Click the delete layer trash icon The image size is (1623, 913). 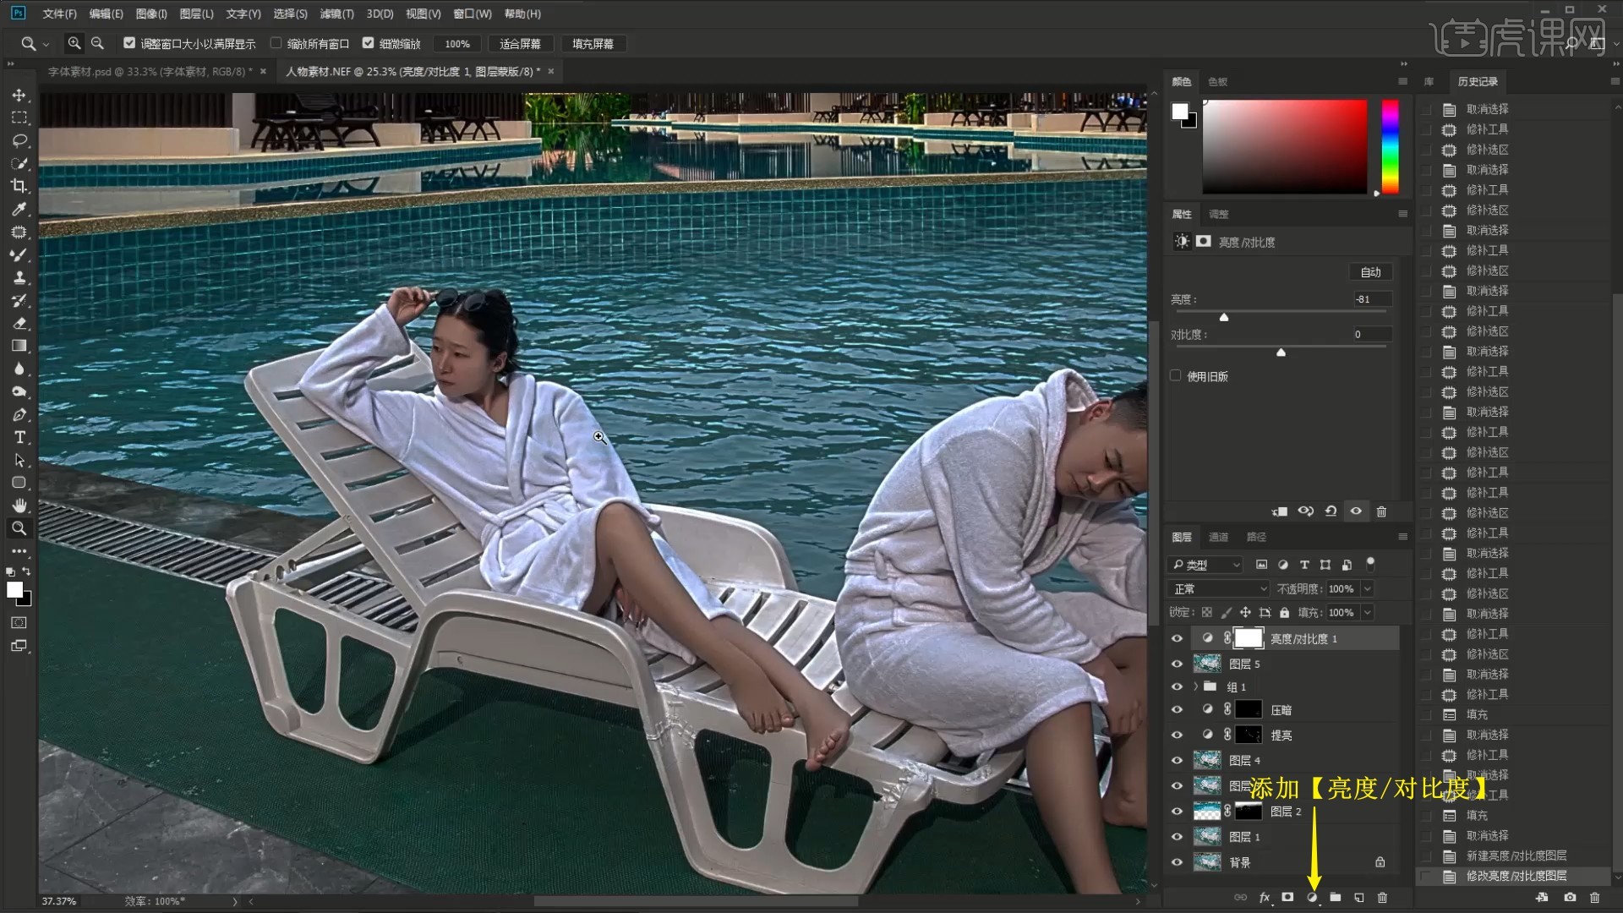click(x=1383, y=897)
